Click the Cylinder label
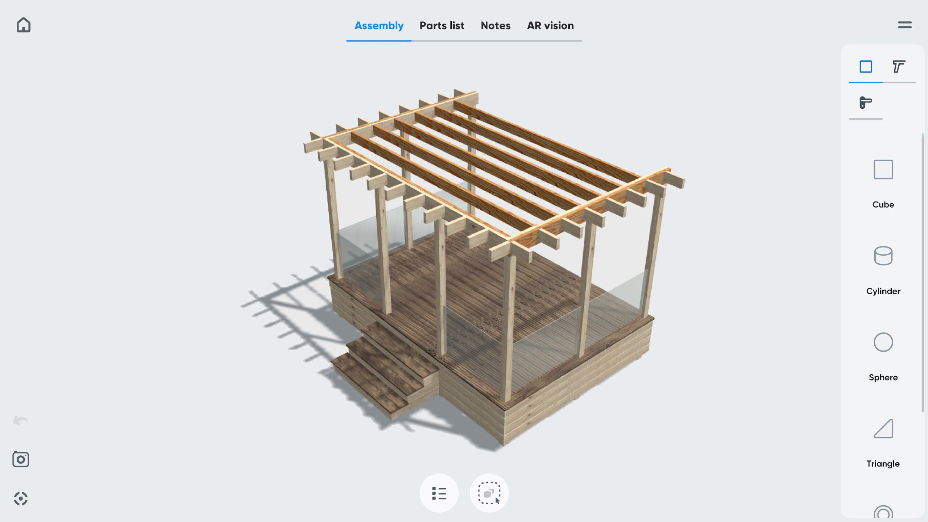 tap(883, 291)
